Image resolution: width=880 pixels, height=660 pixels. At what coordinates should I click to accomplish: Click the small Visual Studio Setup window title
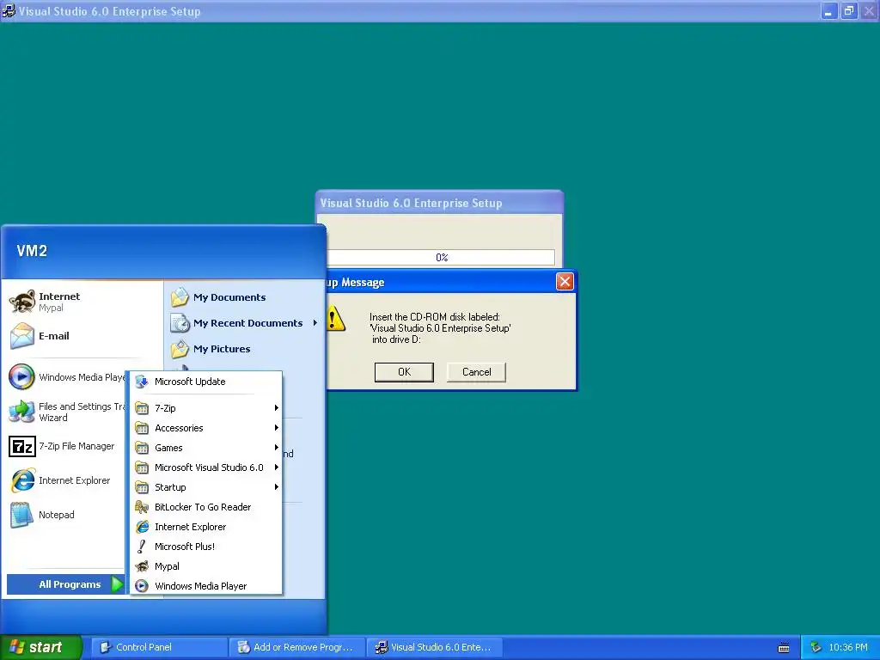tap(411, 203)
